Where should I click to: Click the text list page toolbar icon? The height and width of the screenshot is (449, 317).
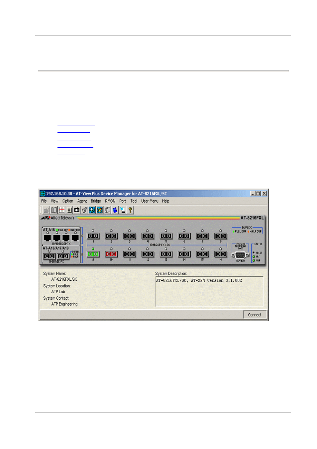69,210
